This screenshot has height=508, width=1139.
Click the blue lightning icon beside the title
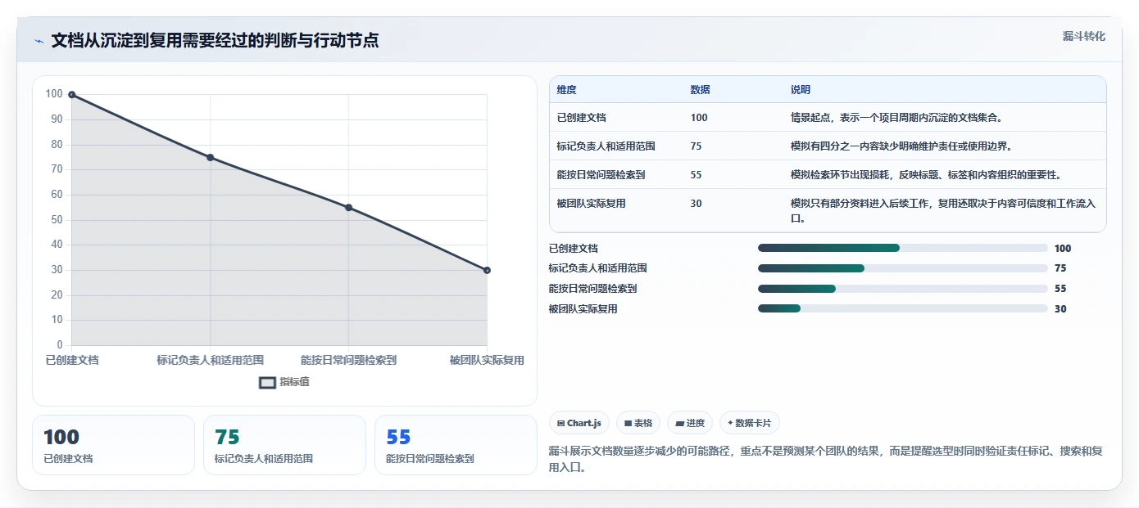point(39,41)
